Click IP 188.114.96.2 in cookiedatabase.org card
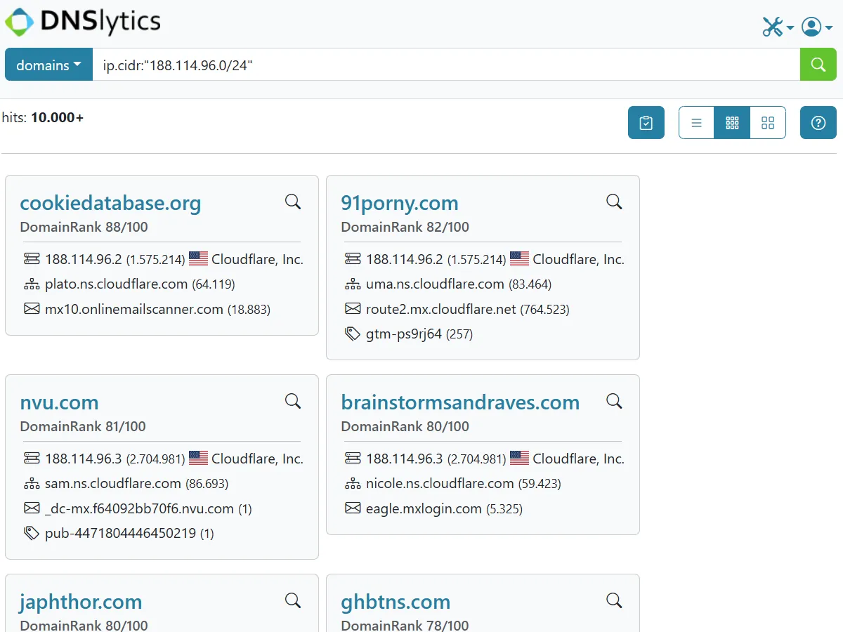Image resolution: width=843 pixels, height=632 pixels. click(x=84, y=259)
